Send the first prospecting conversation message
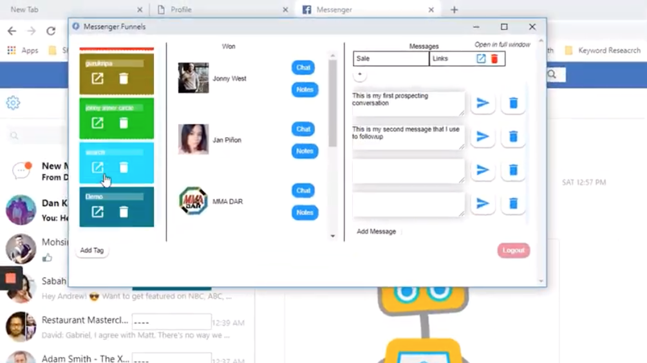Viewport: 647px width, 363px height. 482,103
